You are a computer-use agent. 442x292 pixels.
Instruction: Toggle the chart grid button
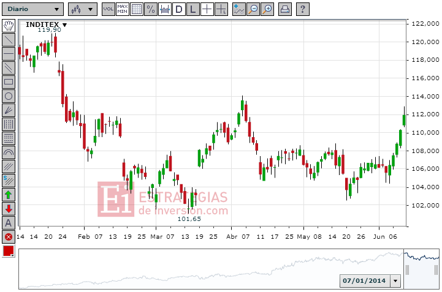pyautogui.click(x=137, y=9)
